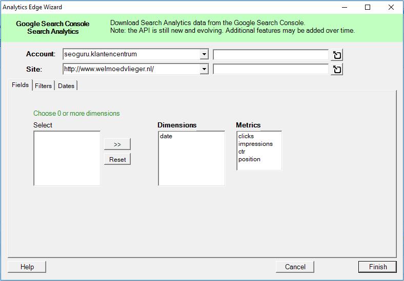Image resolution: width=404 pixels, height=281 pixels.
Task: Click inside the empty Select list box
Action: pos(67,158)
